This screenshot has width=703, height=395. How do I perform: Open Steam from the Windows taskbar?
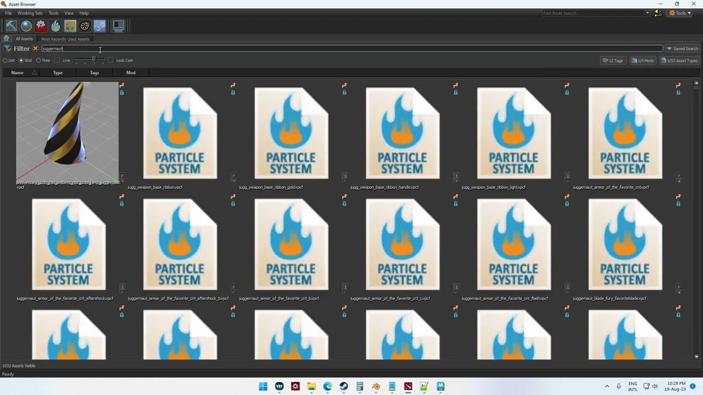coord(344,386)
